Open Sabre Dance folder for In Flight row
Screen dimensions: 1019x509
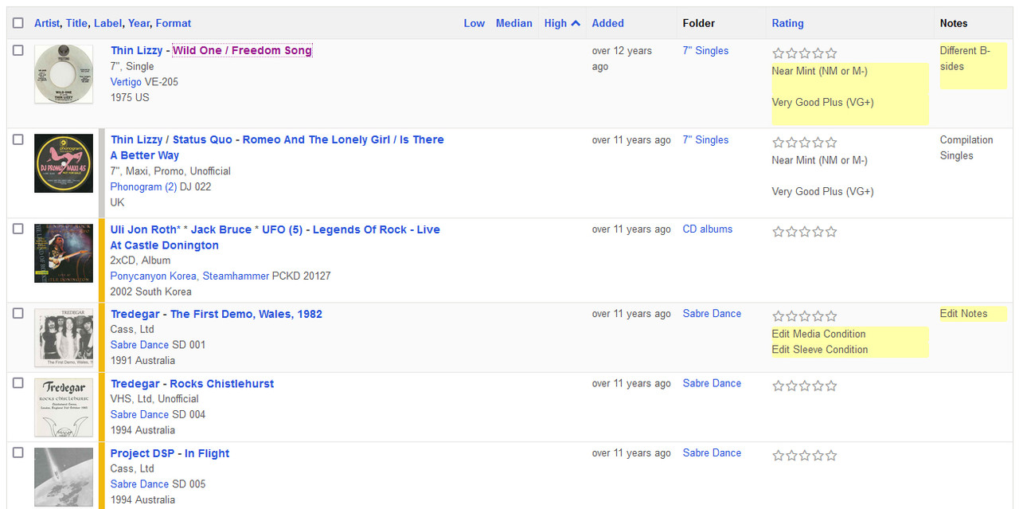712,452
